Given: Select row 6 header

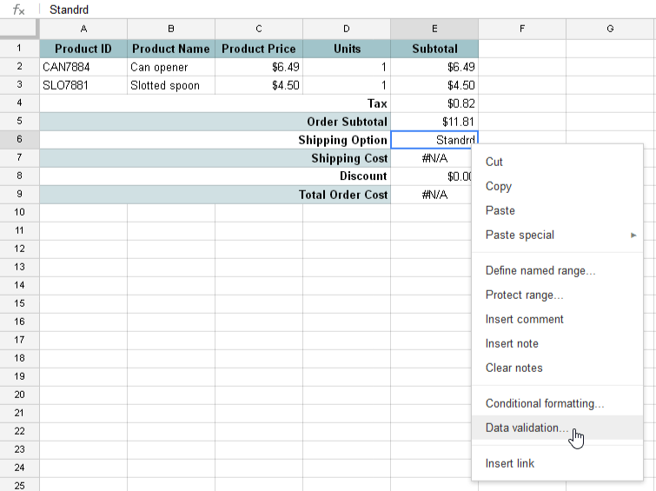Looking at the screenshot, I should tap(19, 140).
